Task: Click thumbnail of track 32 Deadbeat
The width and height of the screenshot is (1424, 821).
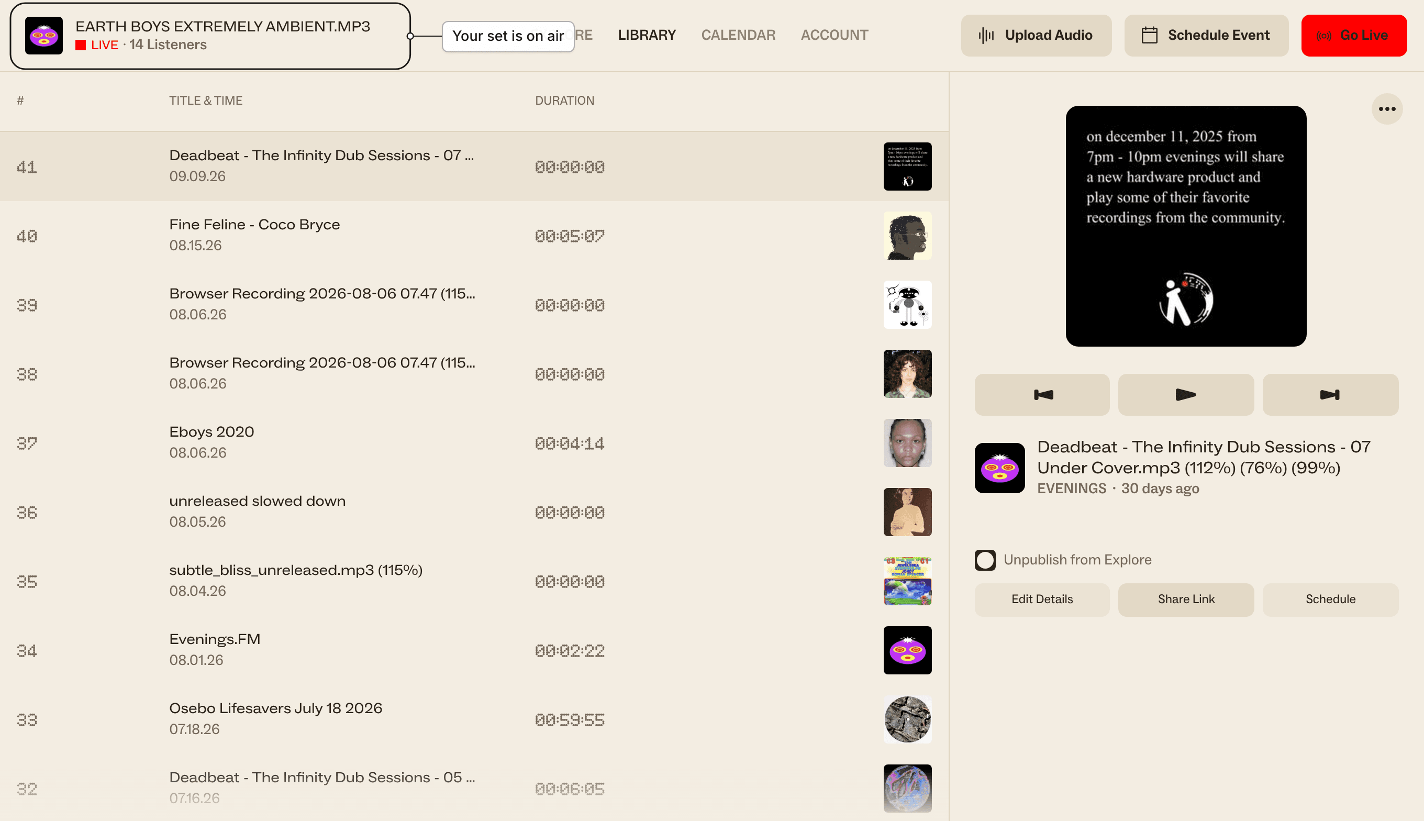Action: [907, 789]
